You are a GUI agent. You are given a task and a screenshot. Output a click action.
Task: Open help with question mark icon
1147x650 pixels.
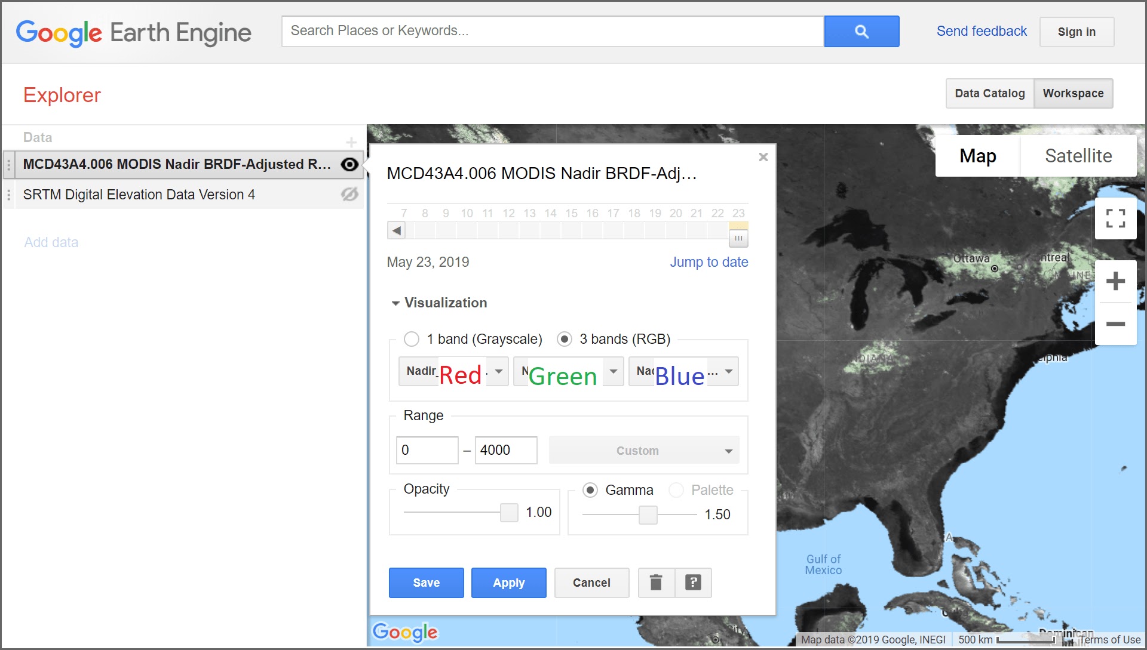coord(693,583)
